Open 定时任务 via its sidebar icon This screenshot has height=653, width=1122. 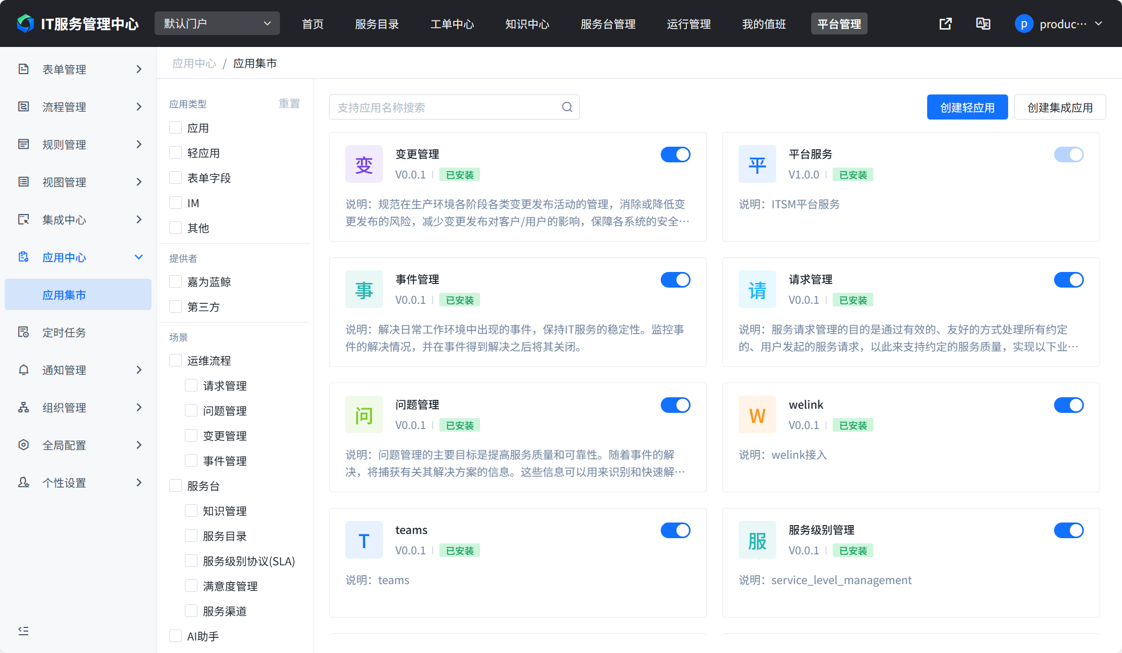click(x=23, y=332)
